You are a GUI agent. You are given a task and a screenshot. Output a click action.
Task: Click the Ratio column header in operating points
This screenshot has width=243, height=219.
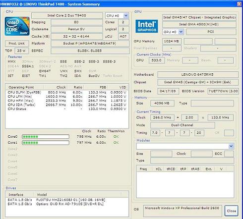tap(75, 87)
